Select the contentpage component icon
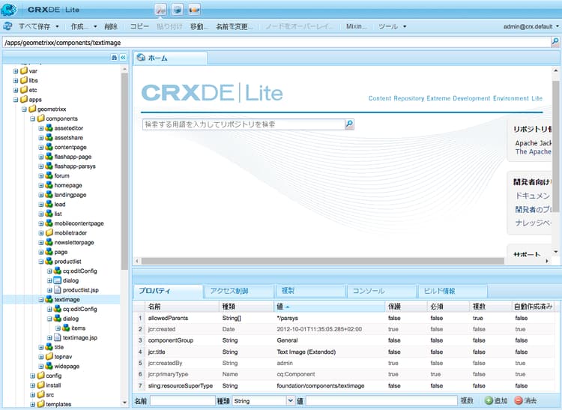 [49, 147]
